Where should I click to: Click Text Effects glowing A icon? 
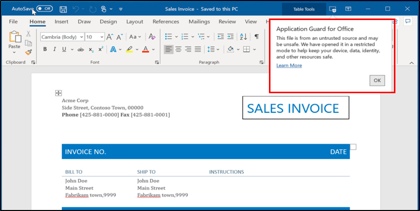(113, 50)
